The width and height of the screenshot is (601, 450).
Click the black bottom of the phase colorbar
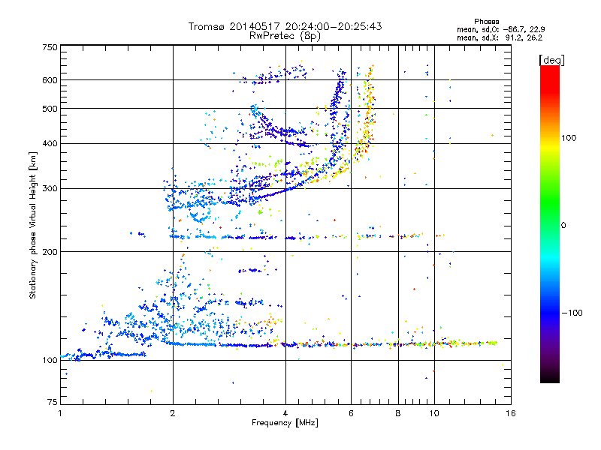[550, 377]
